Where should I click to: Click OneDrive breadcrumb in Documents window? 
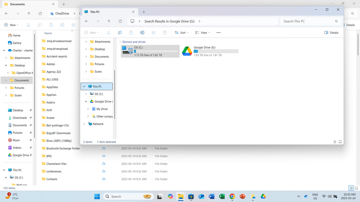click(62, 14)
